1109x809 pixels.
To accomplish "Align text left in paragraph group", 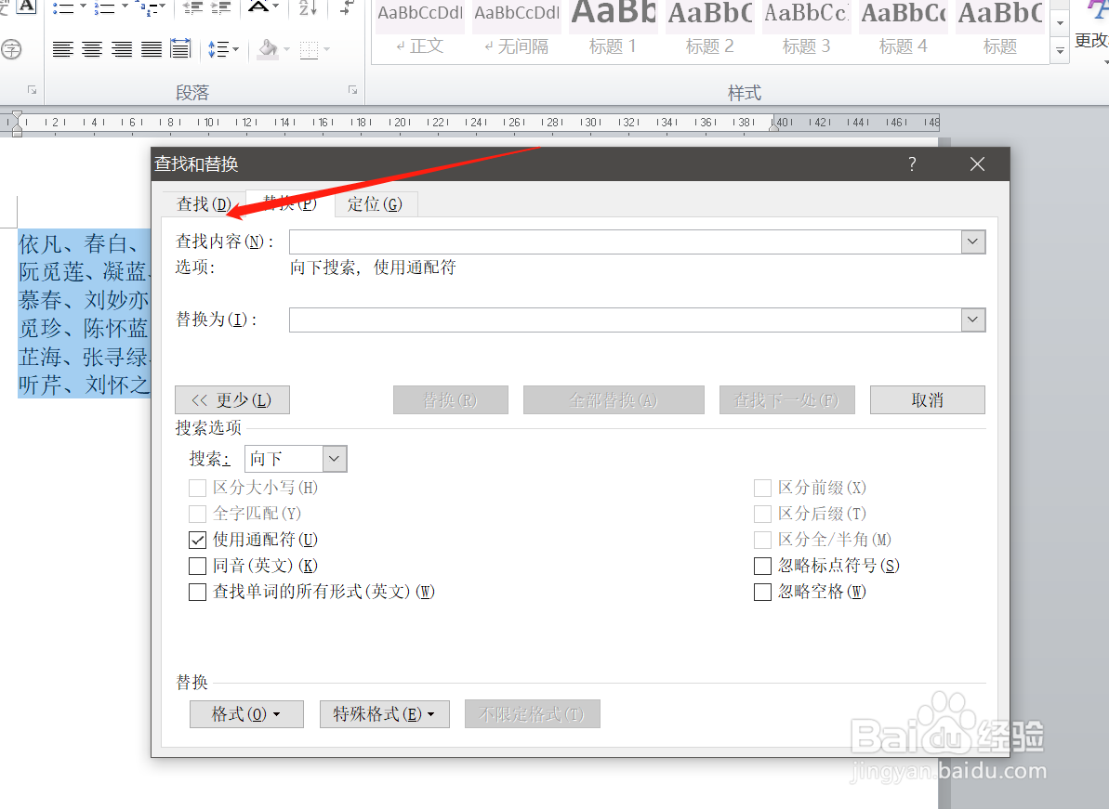I will pyautogui.click(x=63, y=49).
